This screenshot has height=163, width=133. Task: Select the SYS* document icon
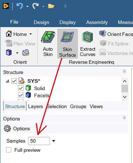point(22,81)
